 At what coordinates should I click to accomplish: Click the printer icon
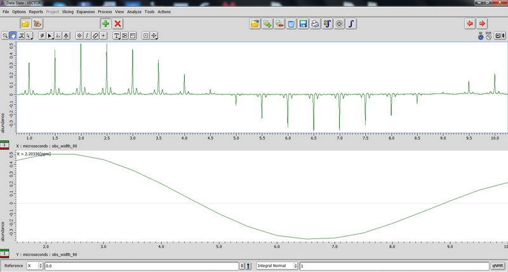tap(315, 23)
